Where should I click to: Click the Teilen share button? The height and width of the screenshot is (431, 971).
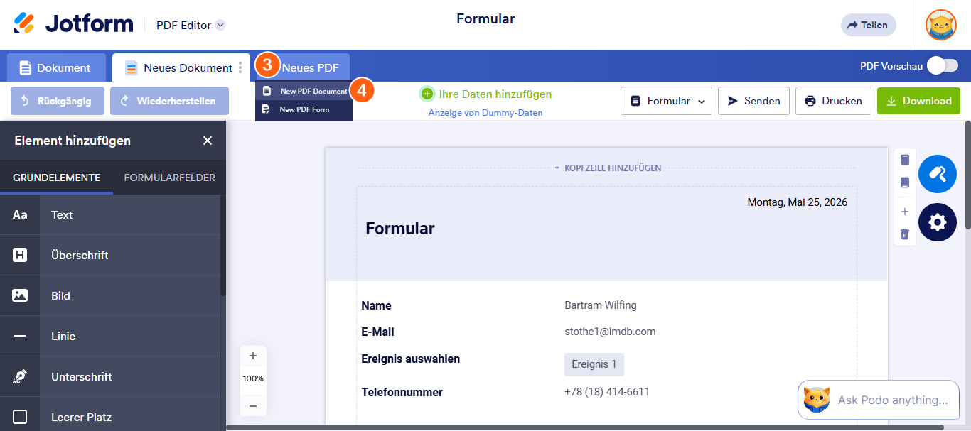(868, 25)
